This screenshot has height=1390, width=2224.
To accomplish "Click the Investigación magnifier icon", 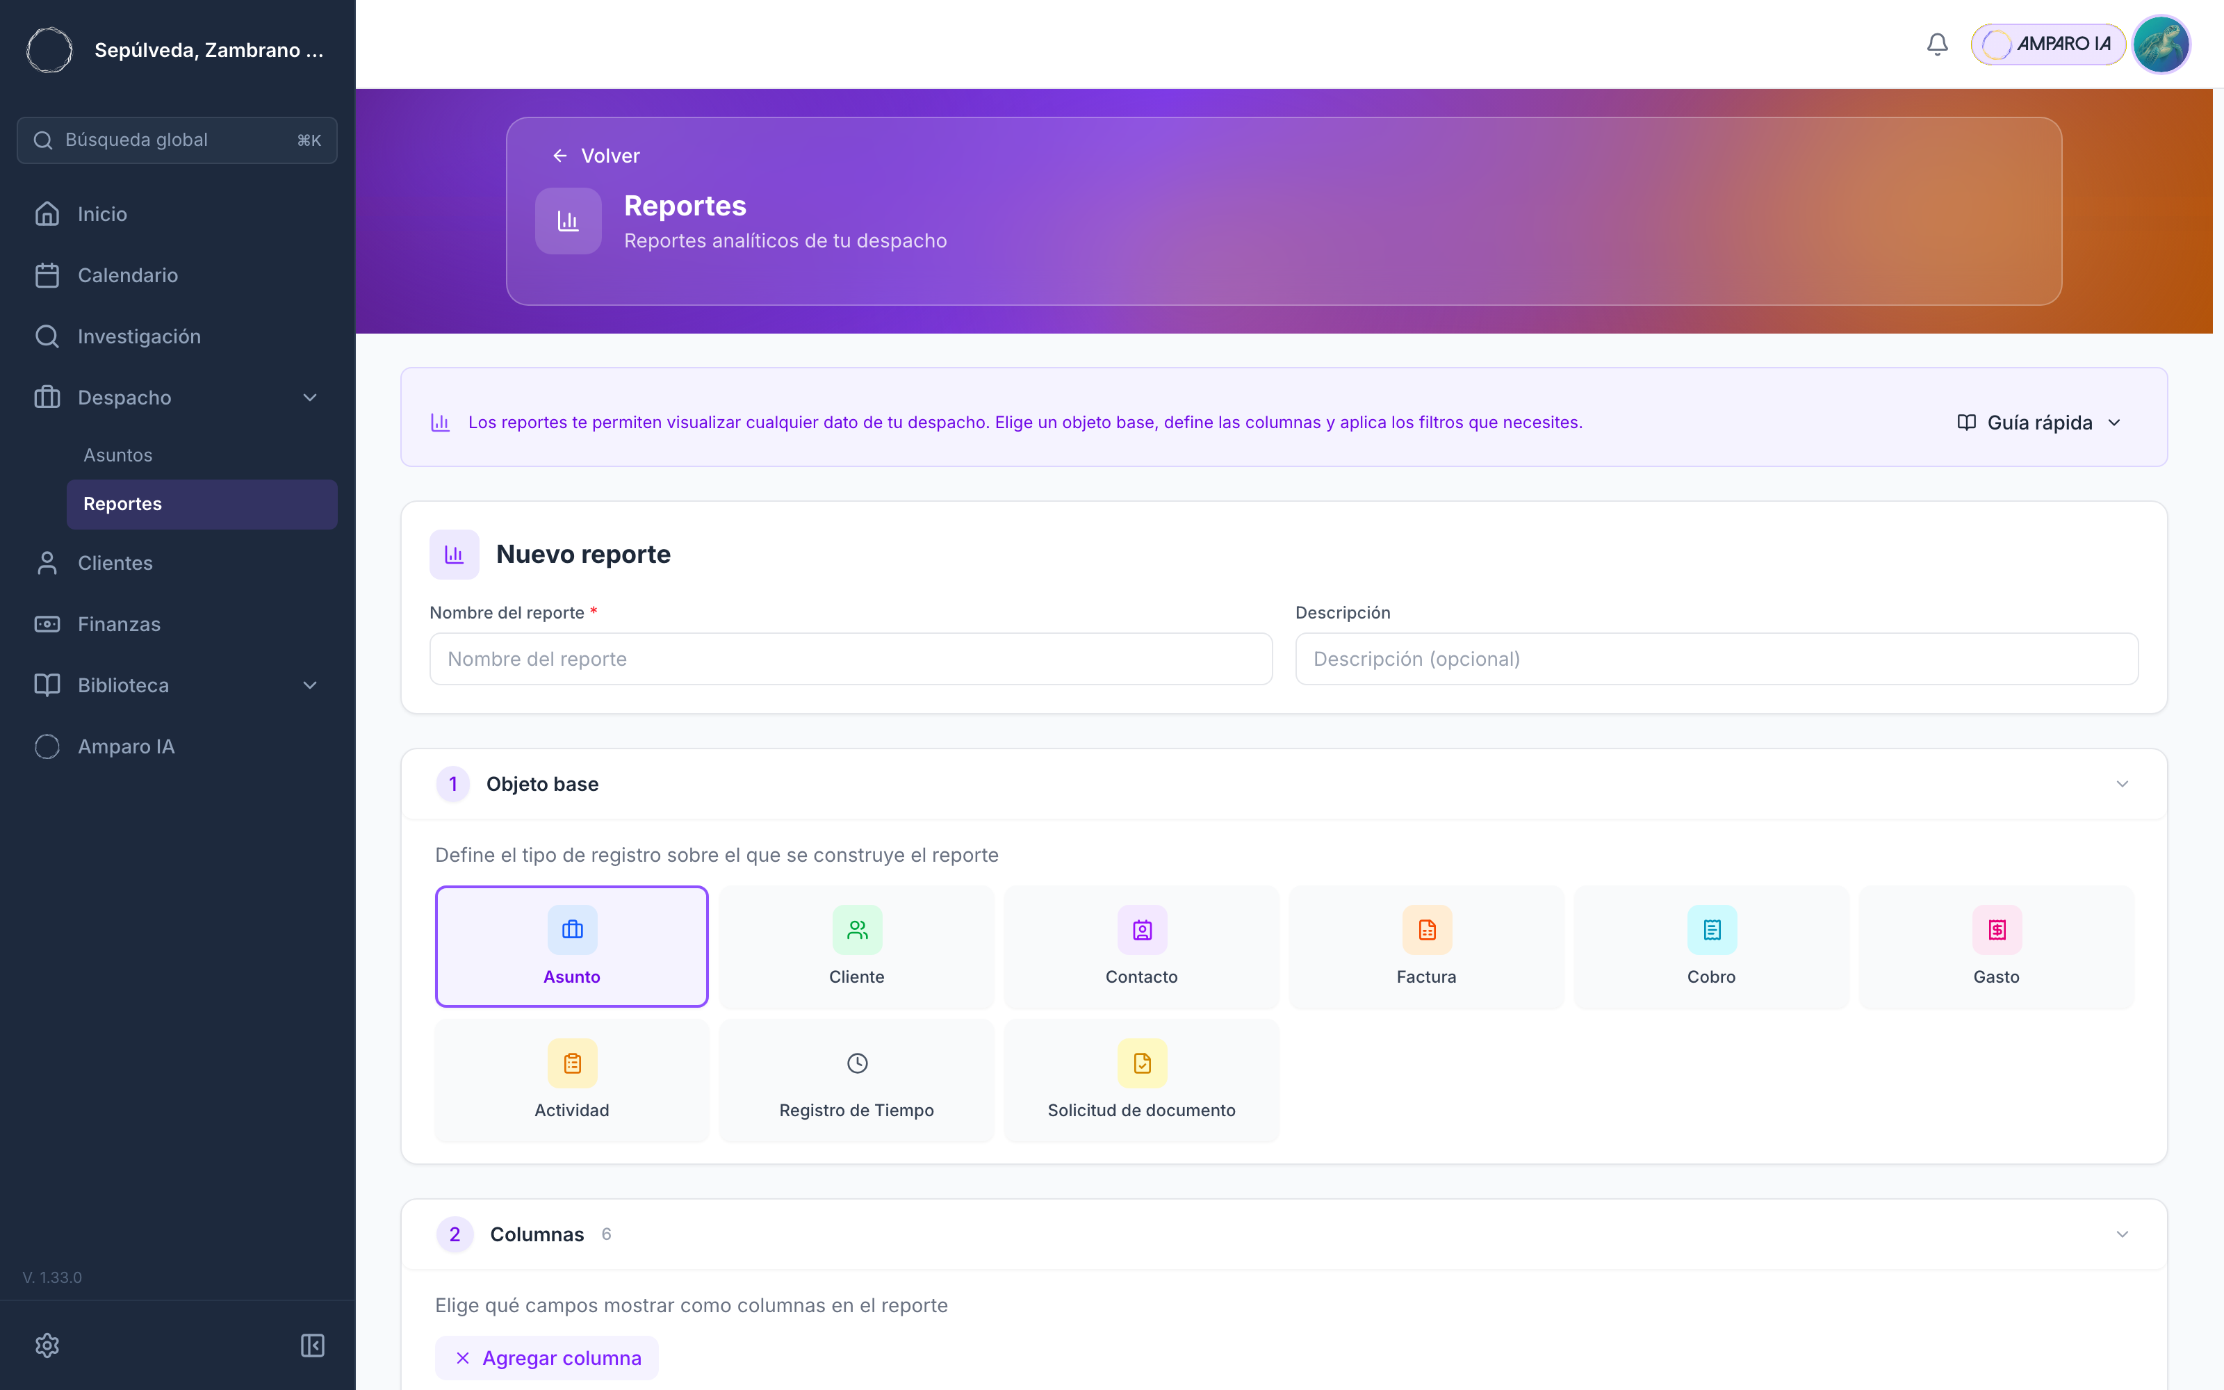I will (x=47, y=336).
